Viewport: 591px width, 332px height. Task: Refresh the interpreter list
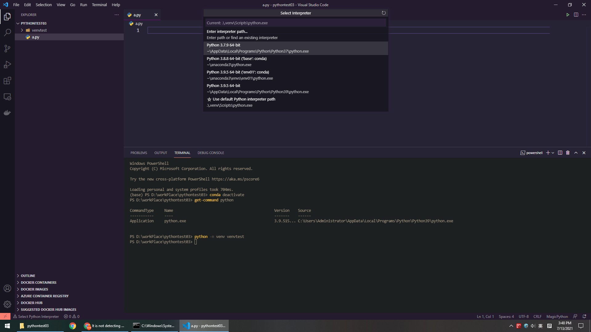coord(384,13)
